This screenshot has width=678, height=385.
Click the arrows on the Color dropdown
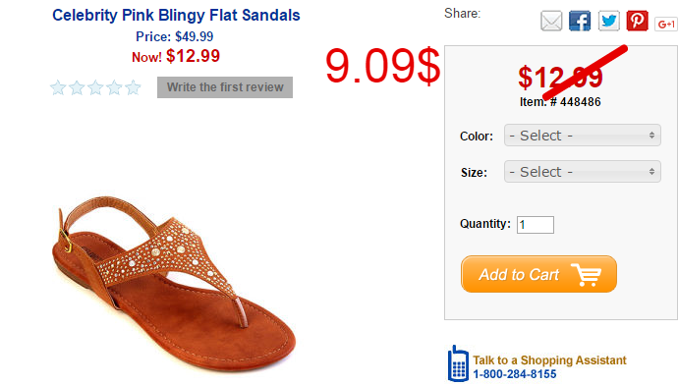coord(651,136)
